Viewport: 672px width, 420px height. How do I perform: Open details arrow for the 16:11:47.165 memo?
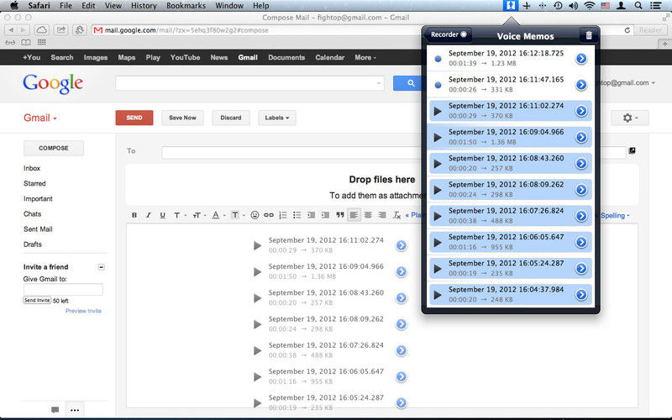pyautogui.click(x=581, y=85)
